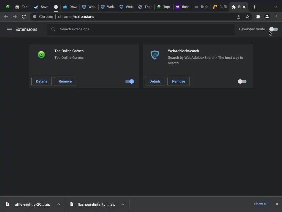This screenshot has height=212, width=282.
Task: Disable the Top Online Games extension
Action: pyautogui.click(x=129, y=81)
